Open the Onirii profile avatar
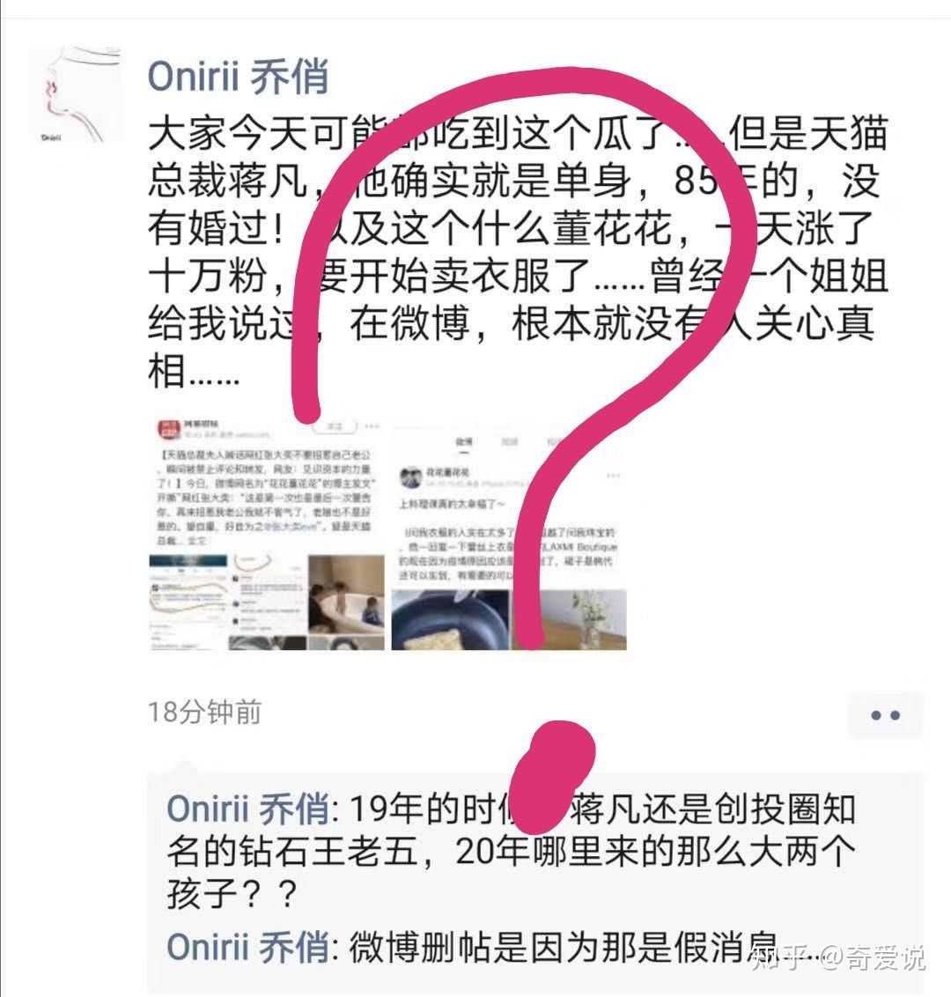 pos(75,94)
